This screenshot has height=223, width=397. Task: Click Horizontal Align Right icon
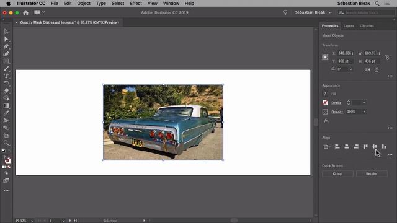[x=356, y=146]
